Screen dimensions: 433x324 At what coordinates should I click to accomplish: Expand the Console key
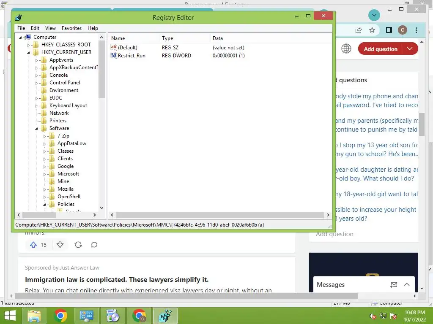click(x=36, y=75)
